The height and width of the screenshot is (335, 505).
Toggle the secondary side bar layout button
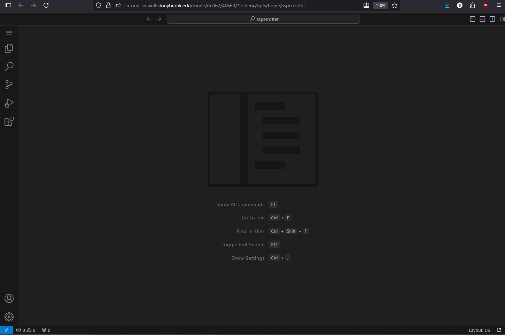tap(492, 19)
